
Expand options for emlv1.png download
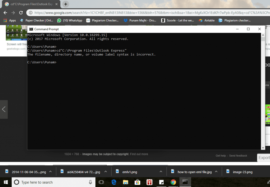click(161, 172)
